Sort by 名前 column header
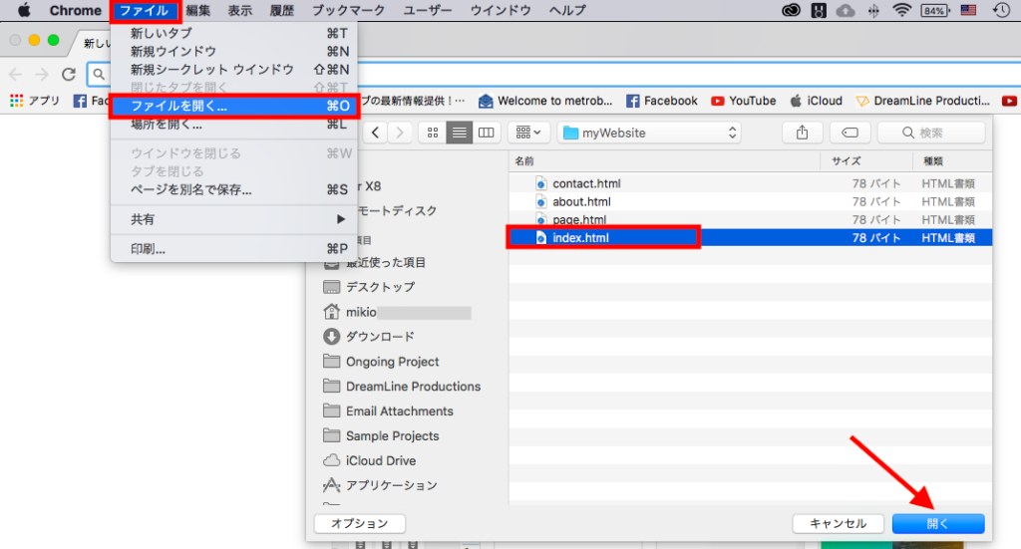The width and height of the screenshot is (1021, 549). point(663,161)
